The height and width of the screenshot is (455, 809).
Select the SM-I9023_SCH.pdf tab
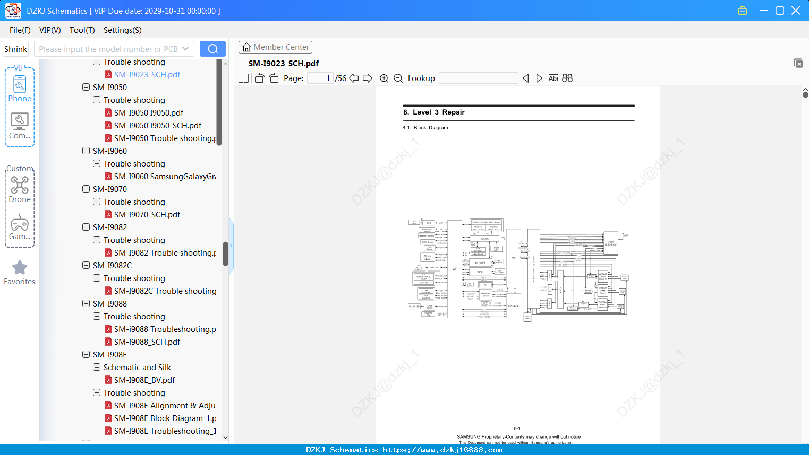coord(284,64)
